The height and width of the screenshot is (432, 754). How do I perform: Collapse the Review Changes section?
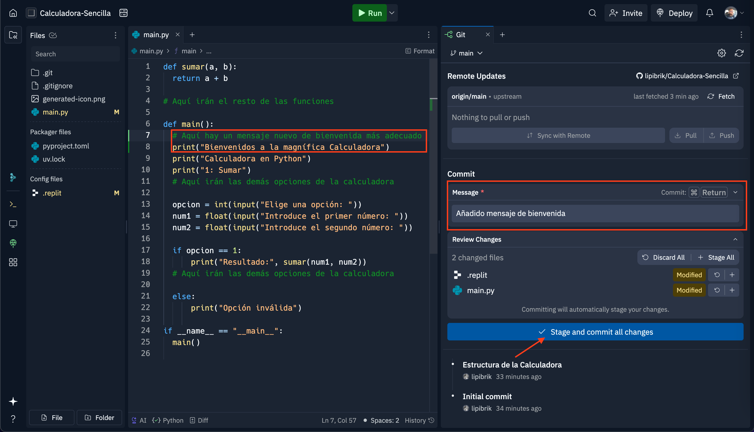click(735, 240)
